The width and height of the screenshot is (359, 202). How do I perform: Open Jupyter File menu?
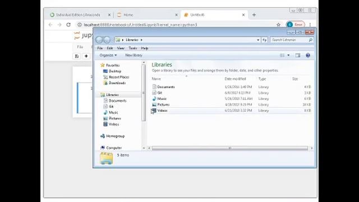tap(80, 47)
